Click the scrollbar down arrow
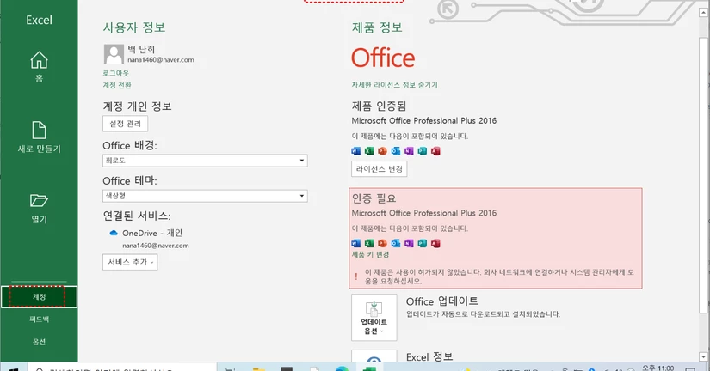The width and height of the screenshot is (710, 371). 703,356
